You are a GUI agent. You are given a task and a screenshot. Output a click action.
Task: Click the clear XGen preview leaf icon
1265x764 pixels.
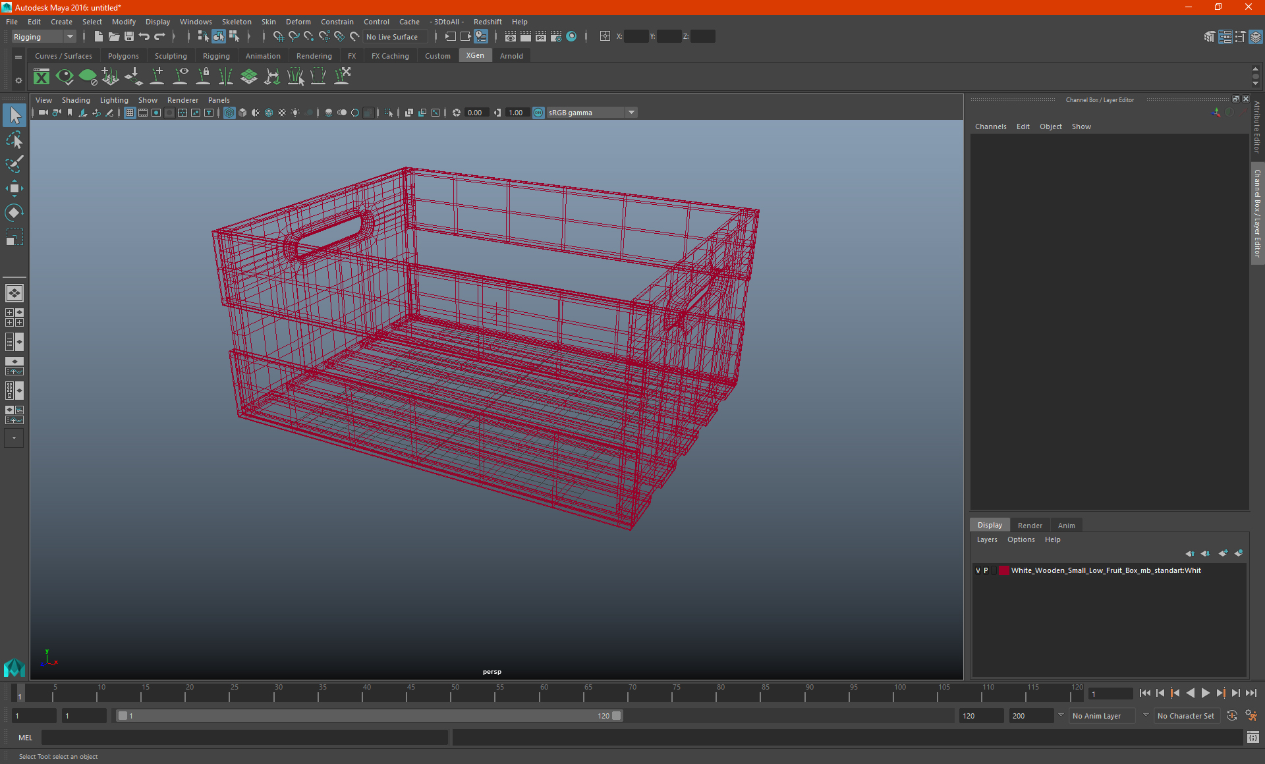(88, 77)
